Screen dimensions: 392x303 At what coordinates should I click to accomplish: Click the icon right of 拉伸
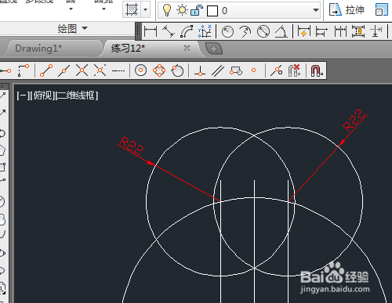(x=382, y=10)
